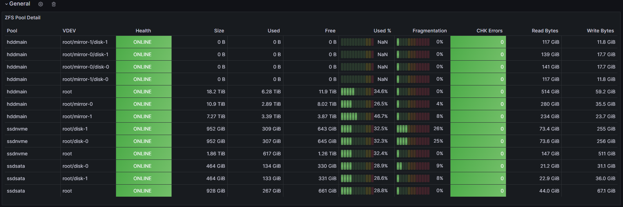This screenshot has height=207, width=623.
Task: Sort by the Read Bytes column header
Action: point(545,31)
